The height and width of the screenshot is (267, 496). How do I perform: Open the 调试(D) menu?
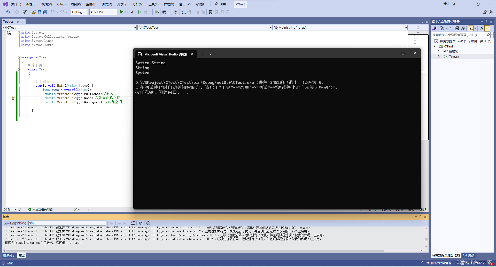pyautogui.click(x=107, y=4)
